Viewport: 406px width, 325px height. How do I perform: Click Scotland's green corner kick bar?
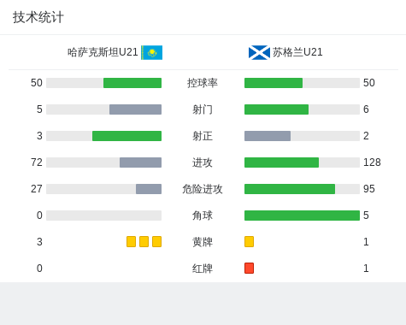302,216
